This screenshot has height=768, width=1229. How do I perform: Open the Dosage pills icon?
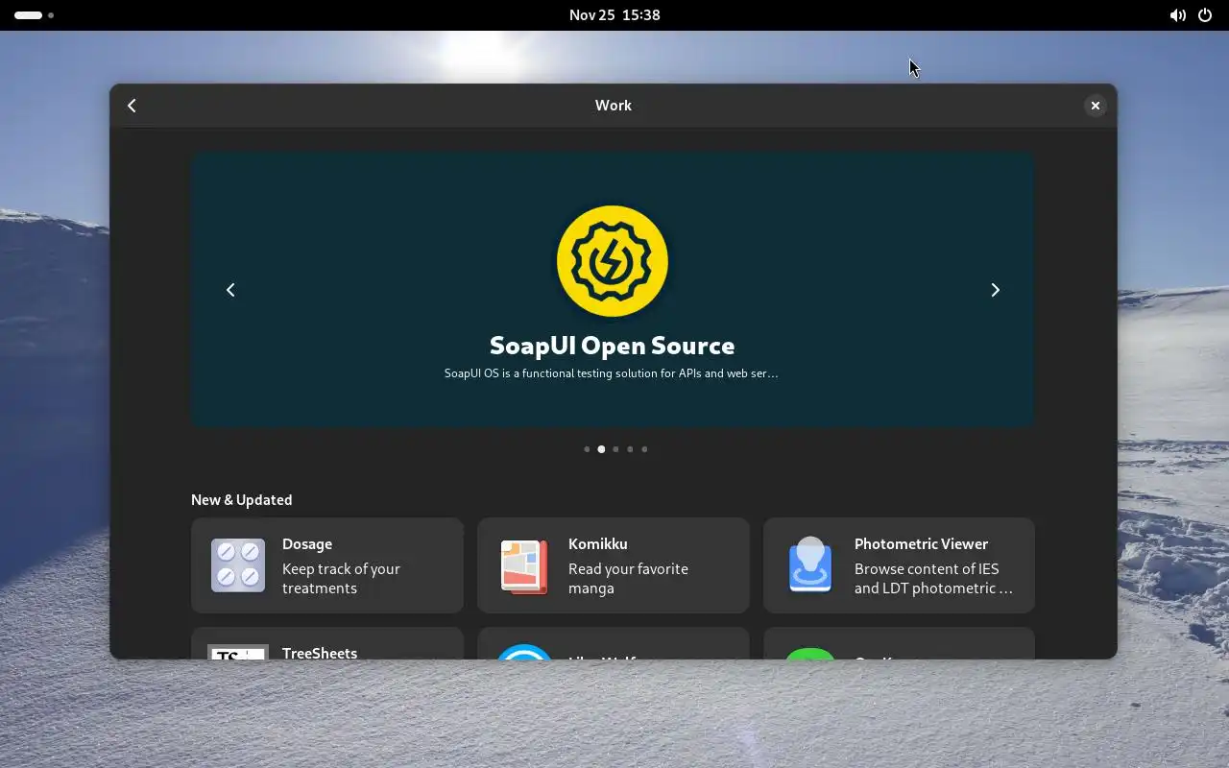coord(238,565)
